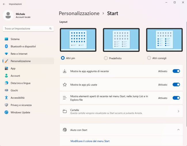The width and height of the screenshot is (187, 146).
Task: Click the Account person icon
Action: [x=6, y=76]
